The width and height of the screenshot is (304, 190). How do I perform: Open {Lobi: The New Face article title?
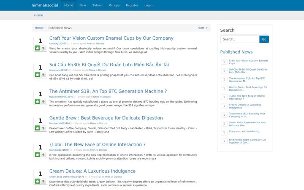pyautogui.click(x=98, y=144)
